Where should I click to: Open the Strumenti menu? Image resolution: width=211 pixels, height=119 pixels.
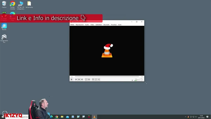106,25
